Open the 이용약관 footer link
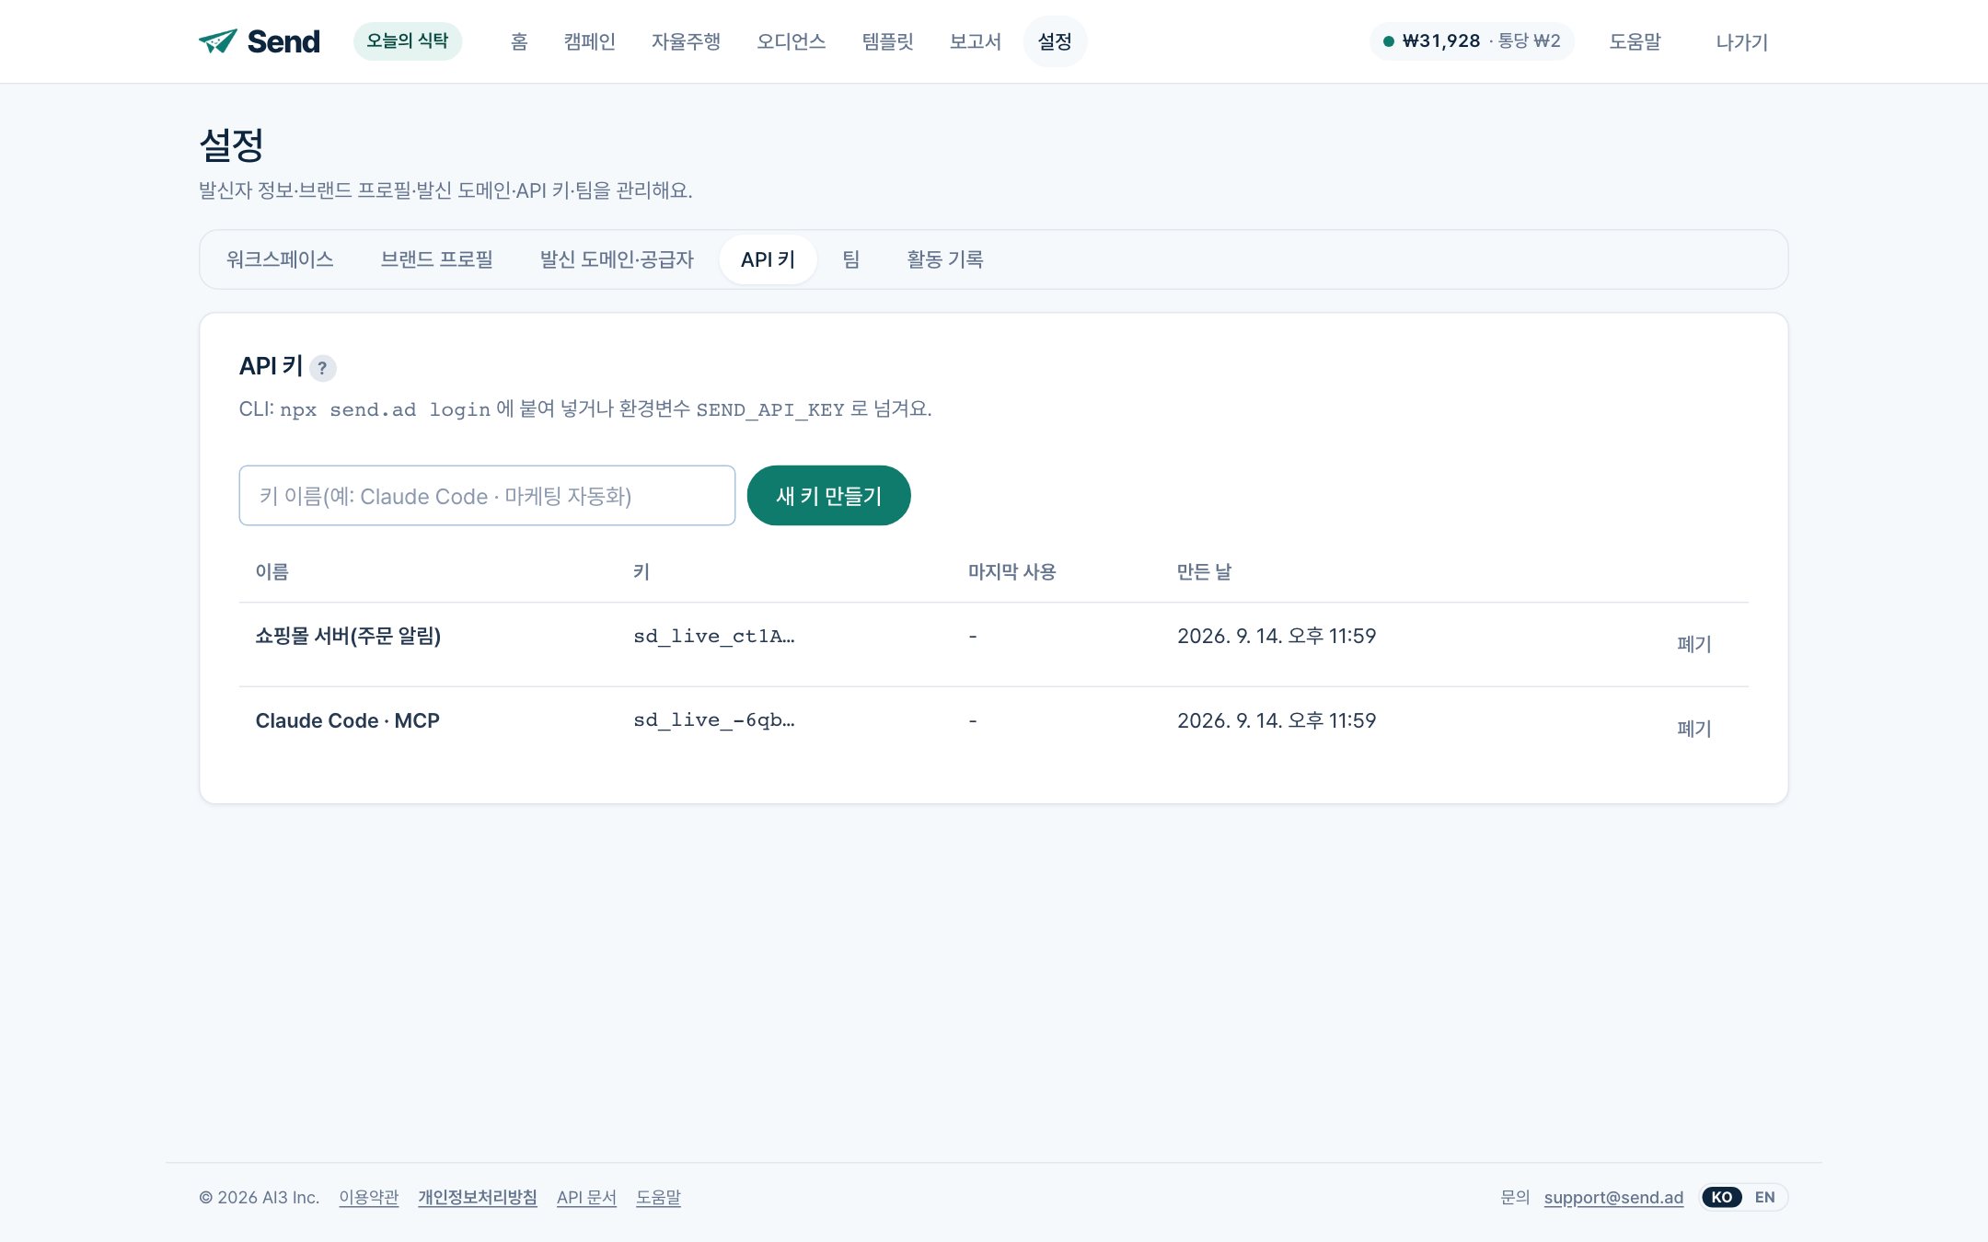The height and width of the screenshot is (1242, 1988). pos(369,1197)
